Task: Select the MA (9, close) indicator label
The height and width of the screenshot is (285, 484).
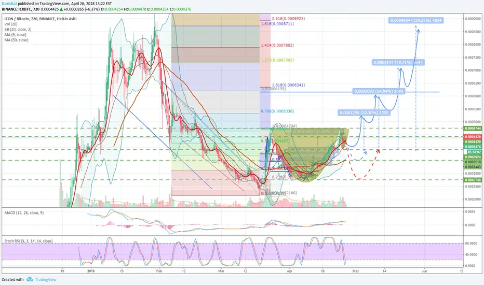Action: point(16,35)
